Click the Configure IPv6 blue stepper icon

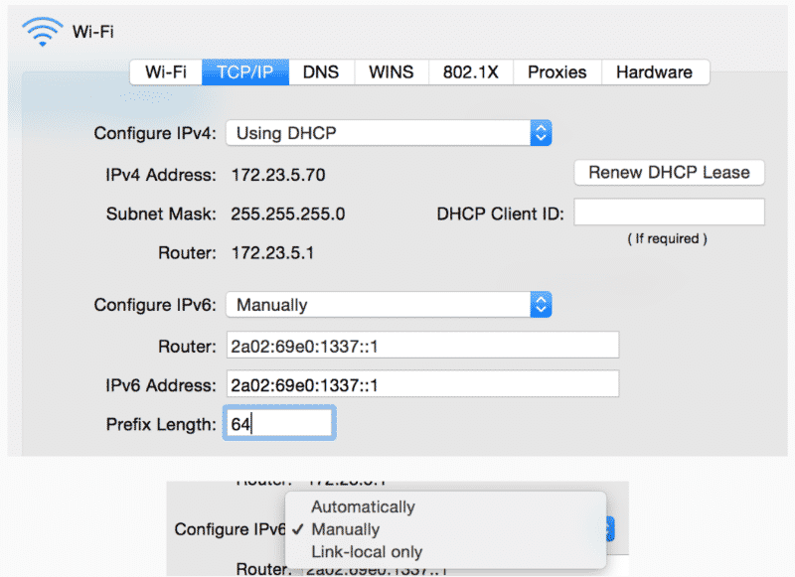541,305
